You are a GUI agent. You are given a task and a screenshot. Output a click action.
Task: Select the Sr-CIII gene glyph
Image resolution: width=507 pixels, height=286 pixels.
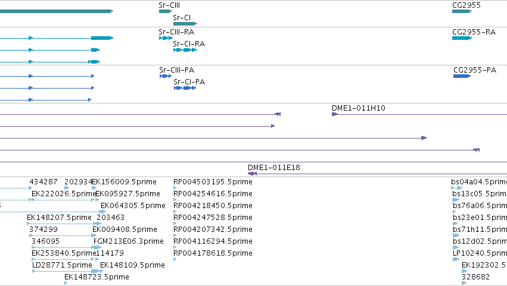coord(166,11)
